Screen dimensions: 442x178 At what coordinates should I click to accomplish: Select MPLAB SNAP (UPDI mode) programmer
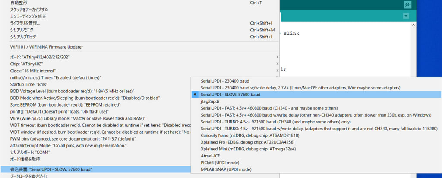pos(316,169)
